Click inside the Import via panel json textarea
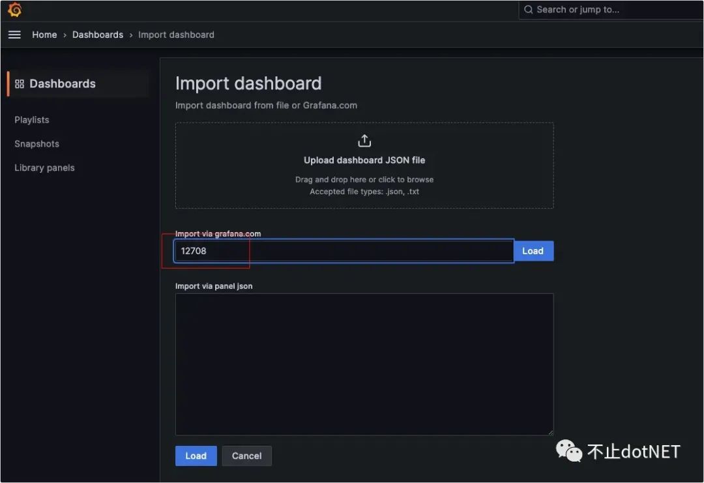704x483 pixels. pos(364,364)
